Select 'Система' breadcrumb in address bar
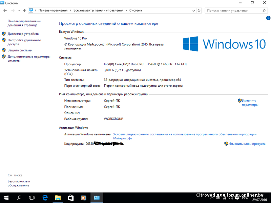 (135, 10)
